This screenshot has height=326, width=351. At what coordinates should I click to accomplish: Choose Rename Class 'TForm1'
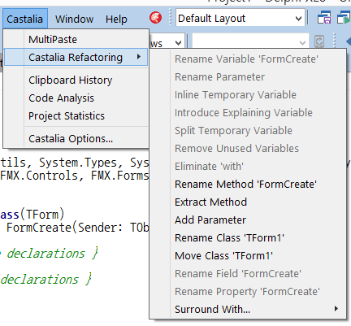tap(248, 238)
